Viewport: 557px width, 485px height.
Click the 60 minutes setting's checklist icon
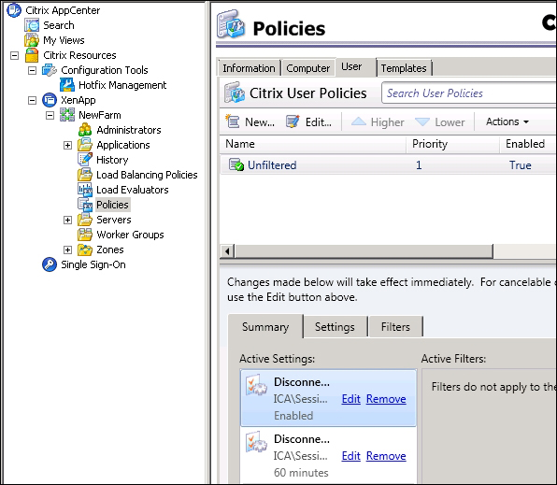[256, 442]
